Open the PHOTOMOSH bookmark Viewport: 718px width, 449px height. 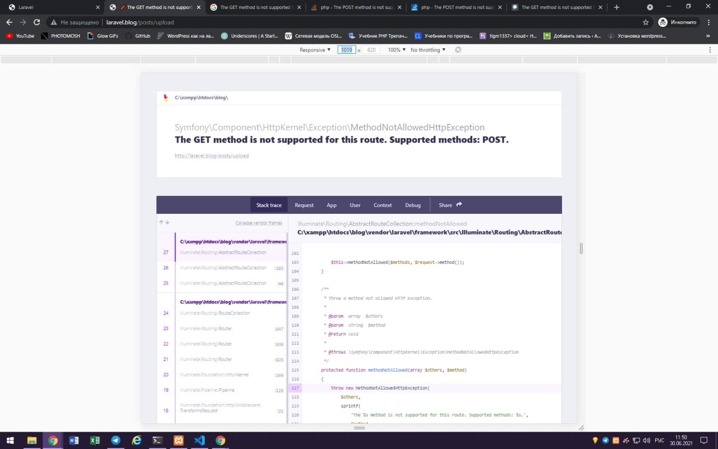(61, 36)
